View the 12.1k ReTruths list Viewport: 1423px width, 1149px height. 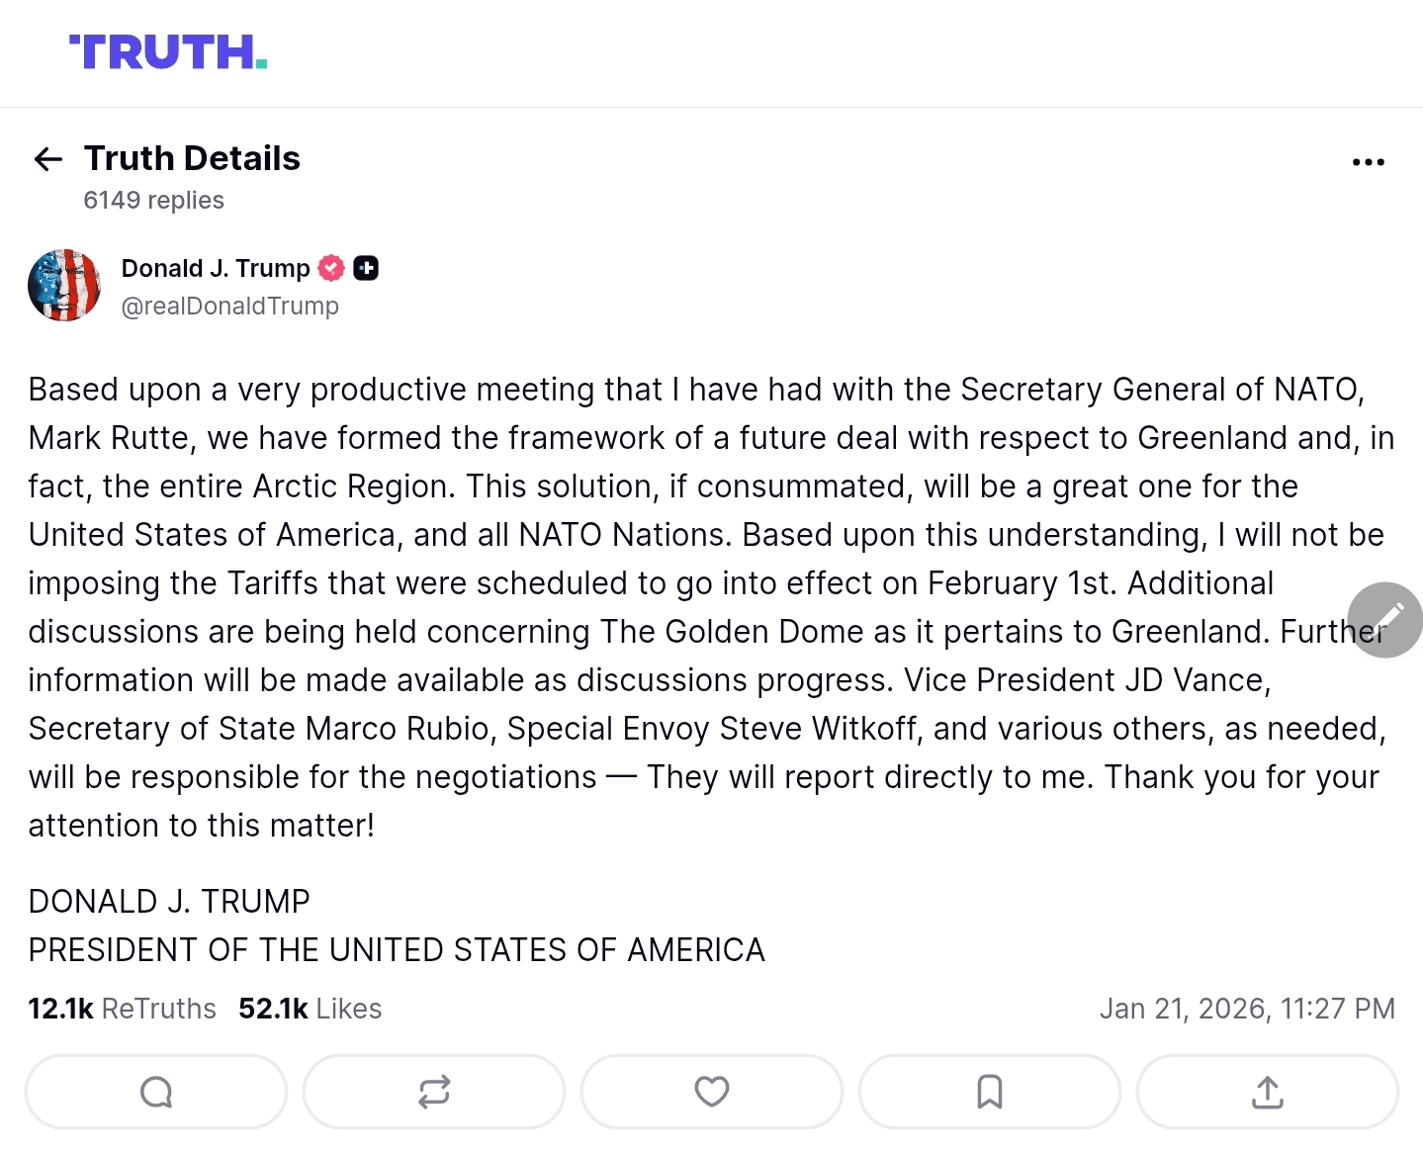(122, 1009)
